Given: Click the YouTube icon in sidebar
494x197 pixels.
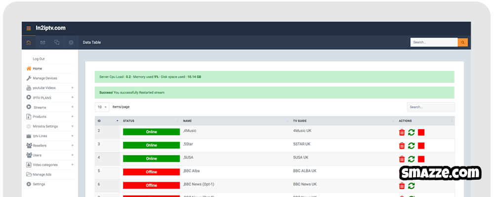Looking at the screenshot, I should coord(29,88).
